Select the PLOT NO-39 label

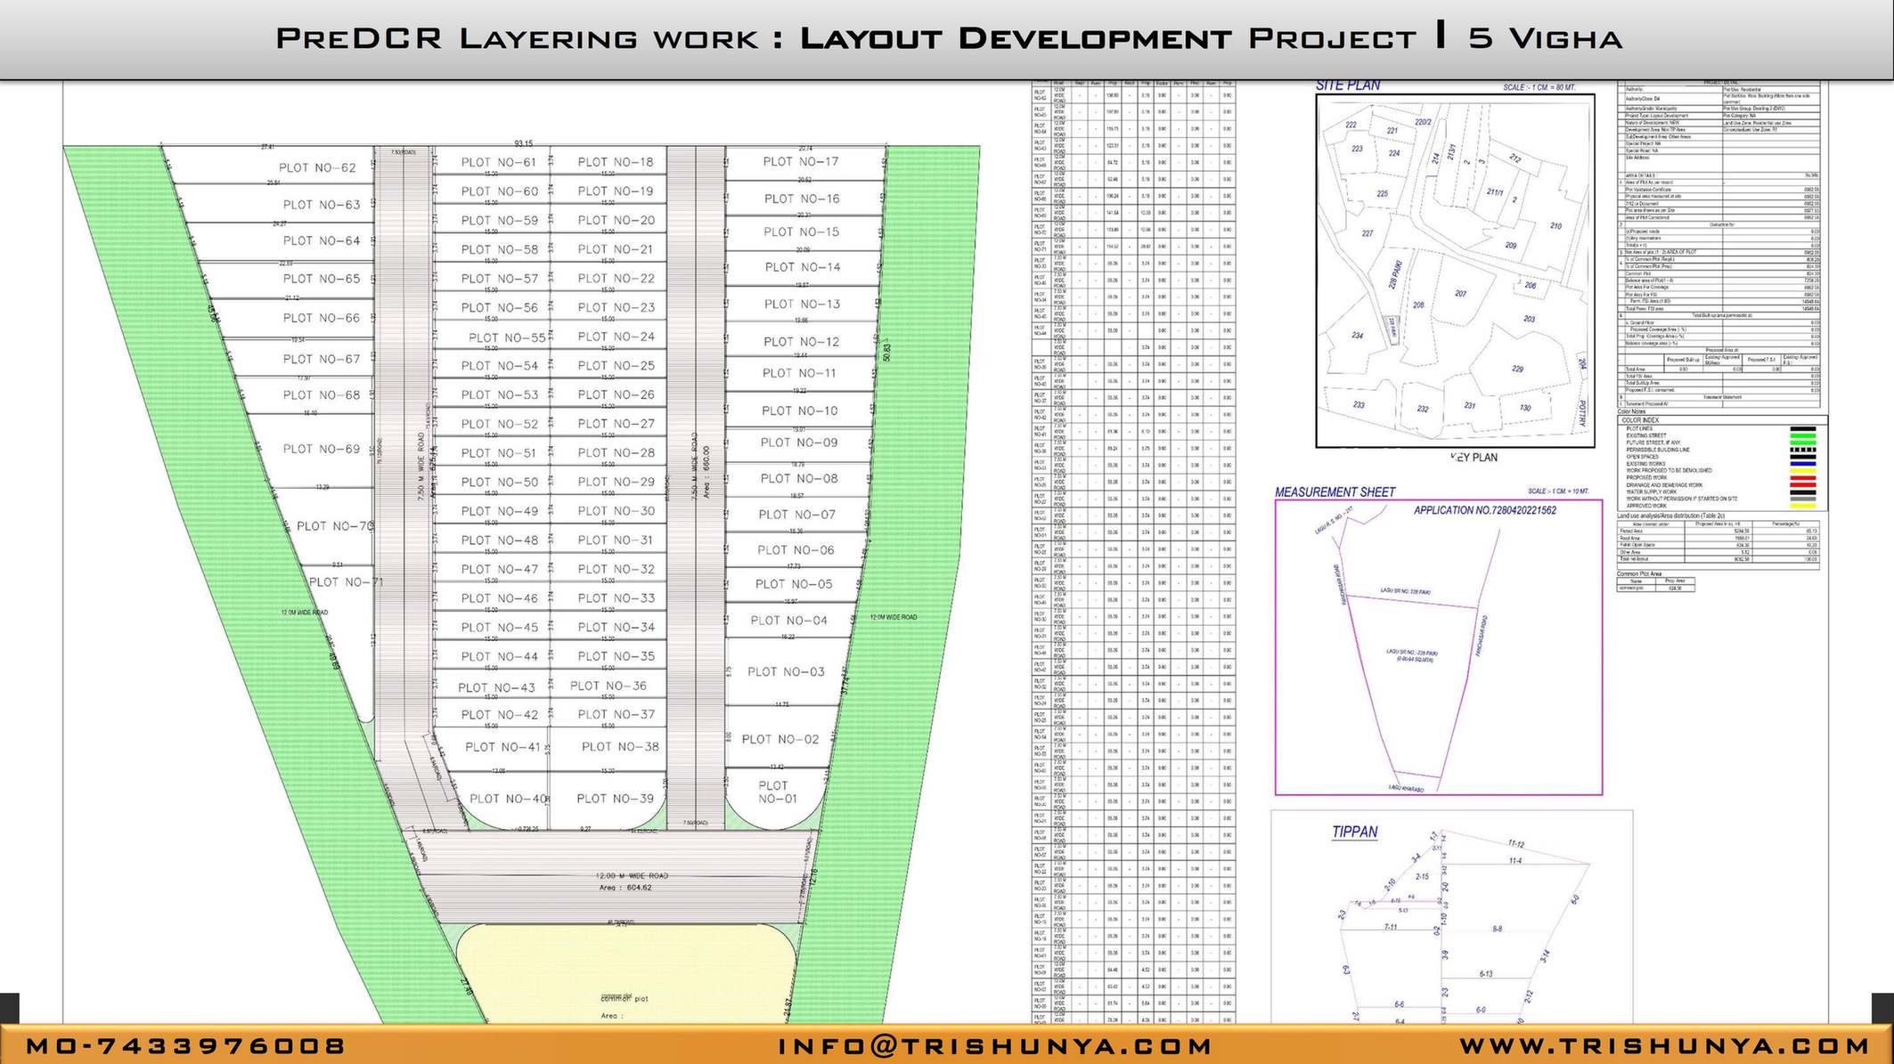pyautogui.click(x=615, y=799)
